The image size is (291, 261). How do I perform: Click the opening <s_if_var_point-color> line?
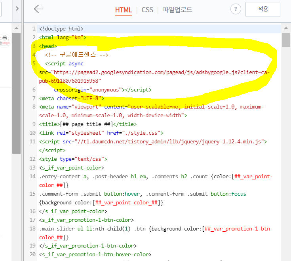pyautogui.click(x=72, y=168)
